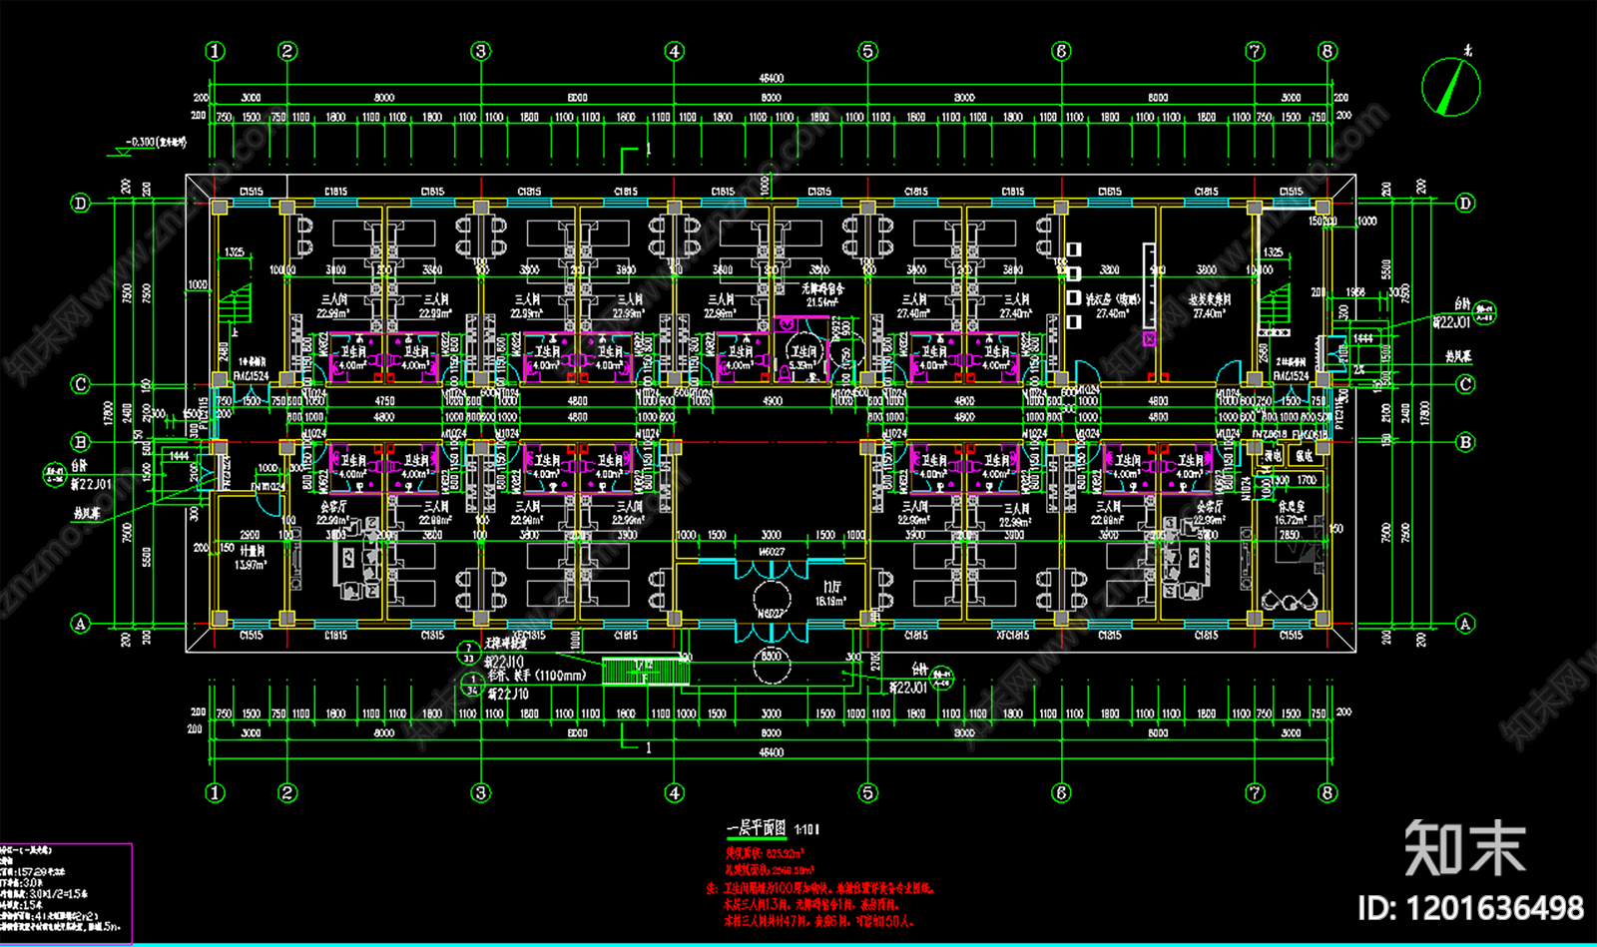Select the 2850 dimension in 休息室
The height and width of the screenshot is (947, 1597).
(x=1290, y=535)
